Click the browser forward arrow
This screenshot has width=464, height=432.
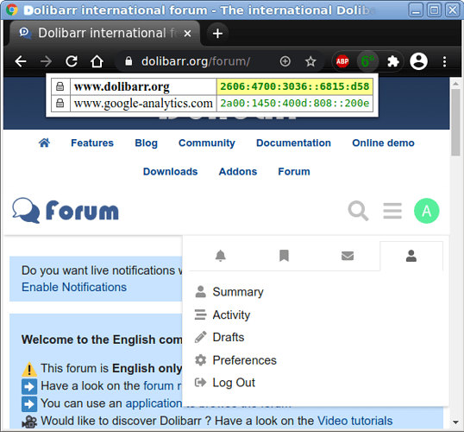46,61
